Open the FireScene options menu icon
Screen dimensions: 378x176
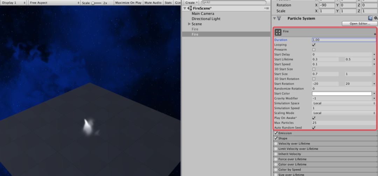266,8
